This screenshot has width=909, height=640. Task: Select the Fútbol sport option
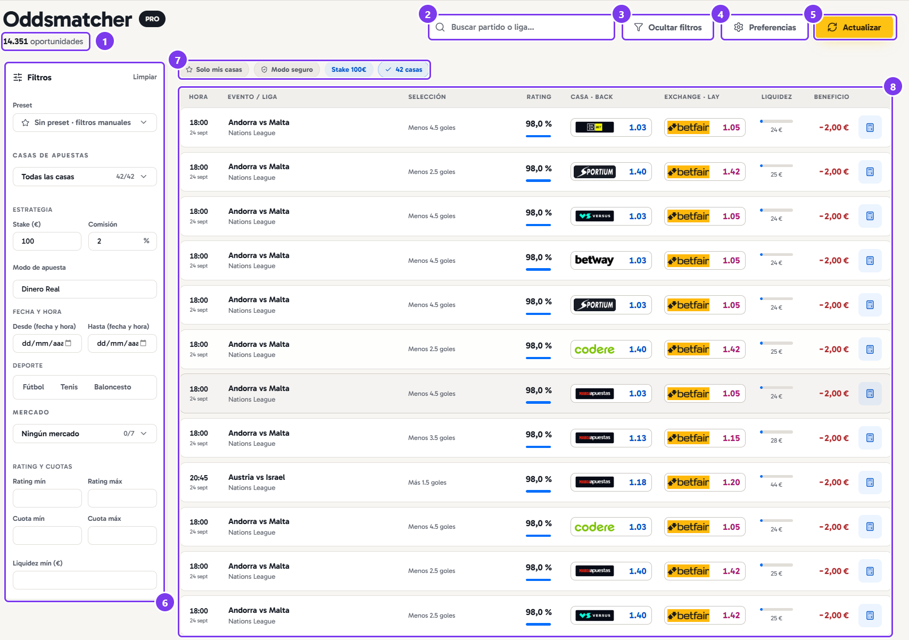click(34, 387)
